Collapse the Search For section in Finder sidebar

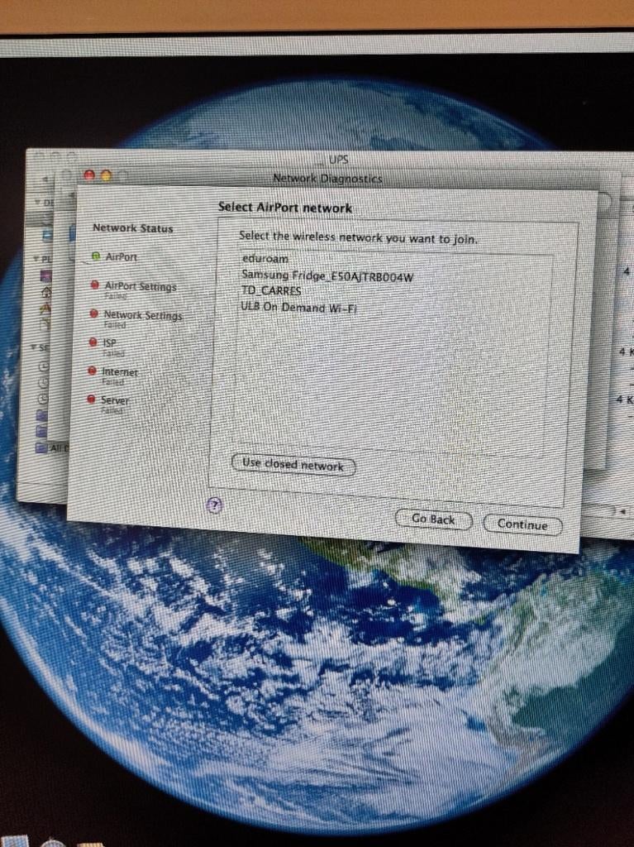pyautogui.click(x=34, y=347)
